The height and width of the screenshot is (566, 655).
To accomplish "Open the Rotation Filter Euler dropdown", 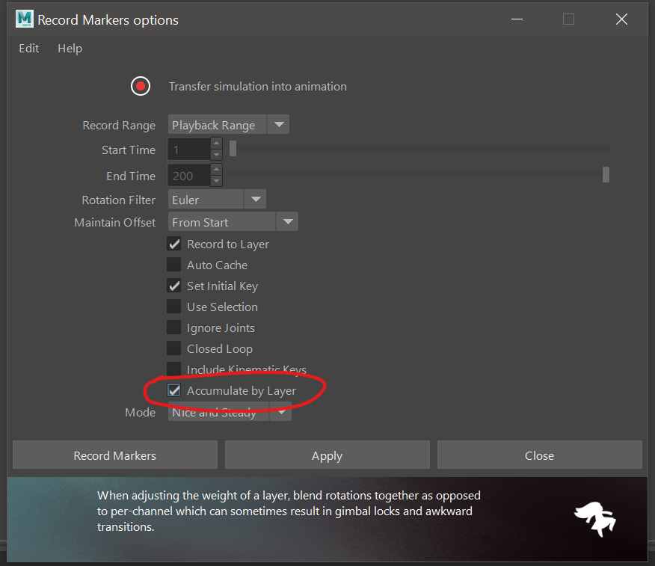I will (x=217, y=199).
